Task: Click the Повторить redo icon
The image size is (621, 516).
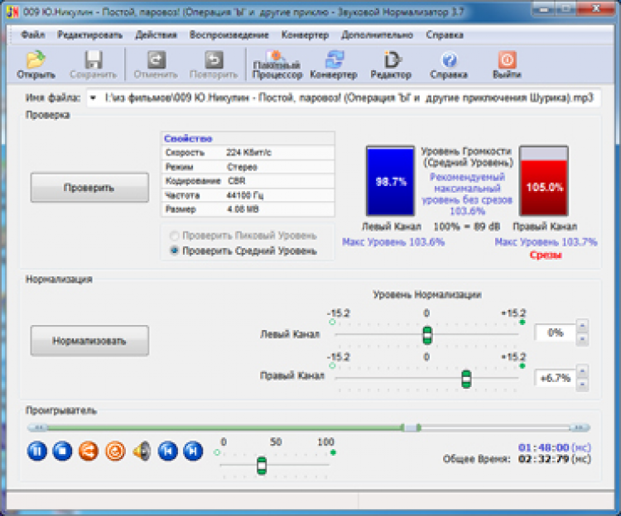Action: coord(214,64)
